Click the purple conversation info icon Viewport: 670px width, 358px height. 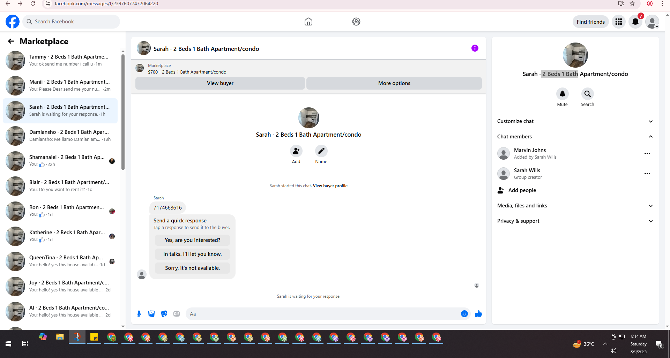(475, 48)
